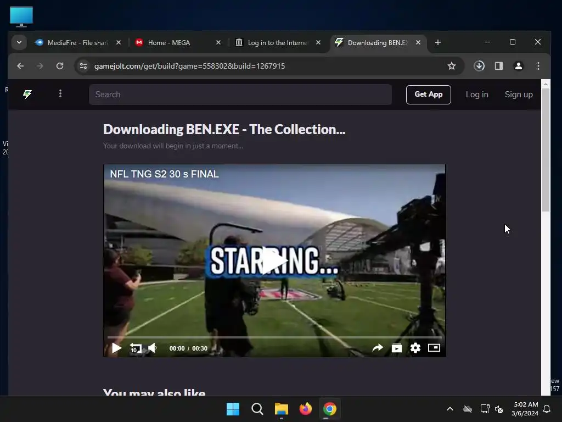
Task: Click the Game Jolt lightning logo
Action: tap(27, 95)
